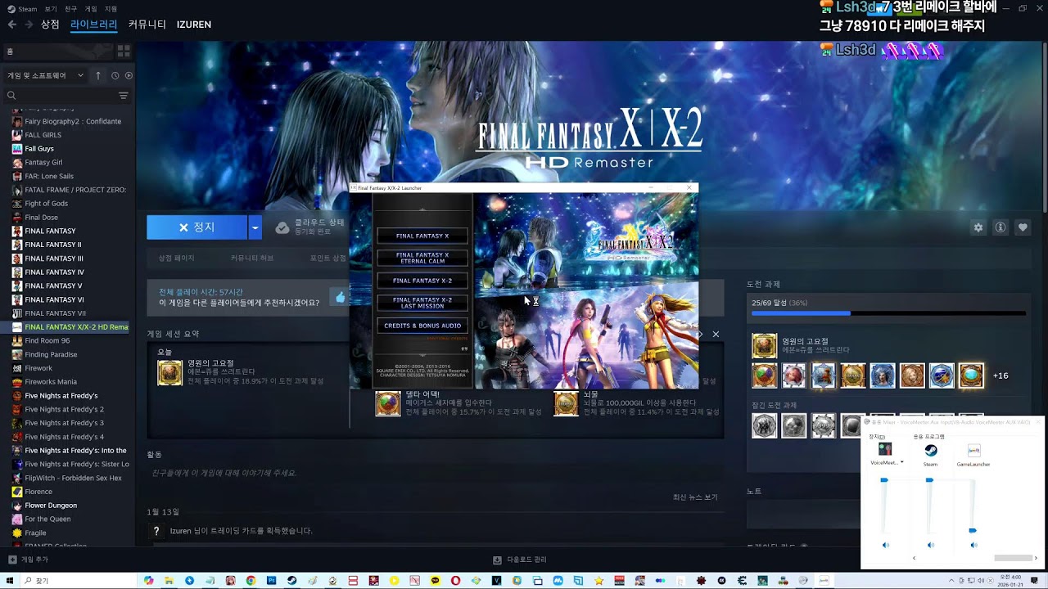Open 커뮤니티 허브 game link

pyautogui.click(x=252, y=258)
